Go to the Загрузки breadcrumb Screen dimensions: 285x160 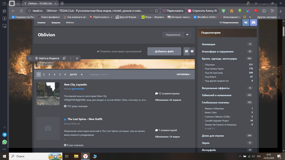[x=56, y=22]
